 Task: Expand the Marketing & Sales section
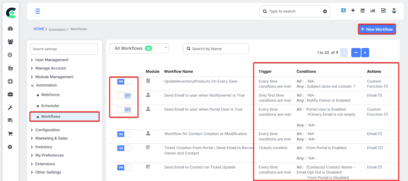pyautogui.click(x=51, y=138)
